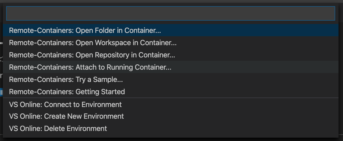
Task: Pick the Delete Environment command
Action: tap(58, 128)
